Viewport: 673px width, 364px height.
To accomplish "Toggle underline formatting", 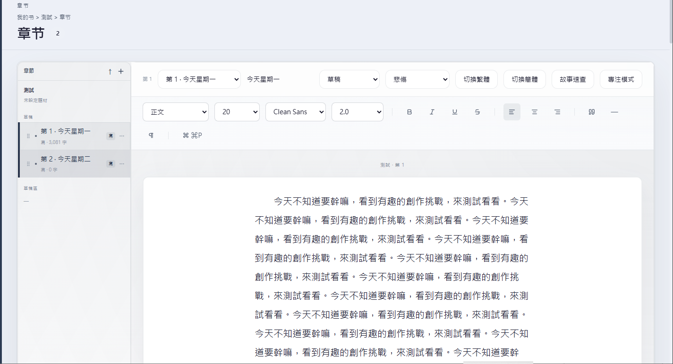I will tap(454, 112).
